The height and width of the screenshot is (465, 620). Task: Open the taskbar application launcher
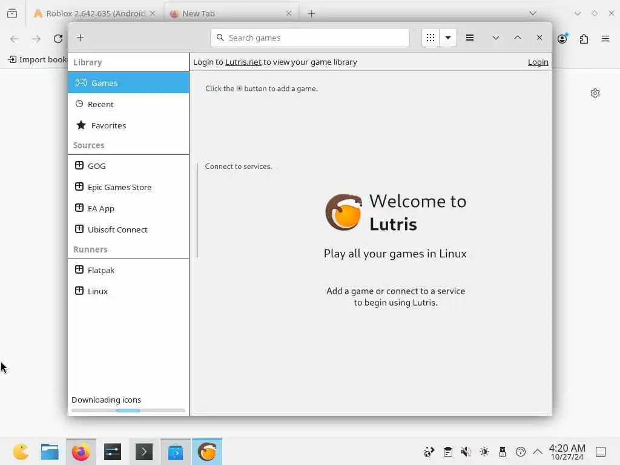[21, 452]
